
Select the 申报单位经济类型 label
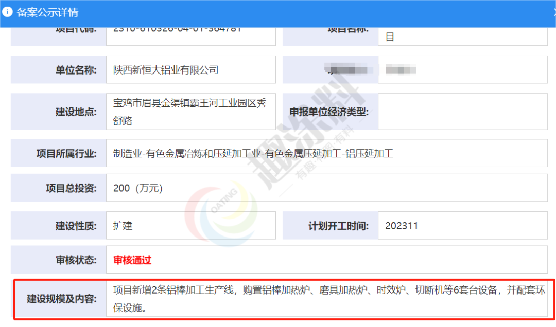click(329, 112)
